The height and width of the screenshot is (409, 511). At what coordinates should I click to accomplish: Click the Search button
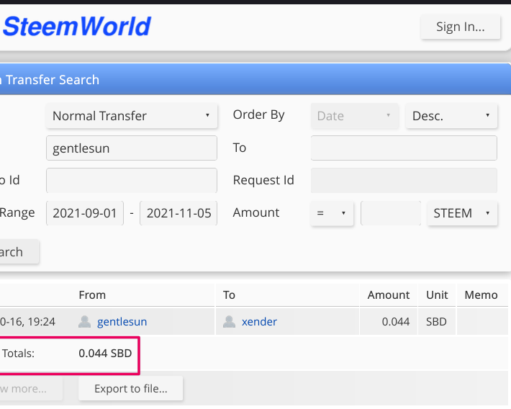pyautogui.click(x=18, y=252)
